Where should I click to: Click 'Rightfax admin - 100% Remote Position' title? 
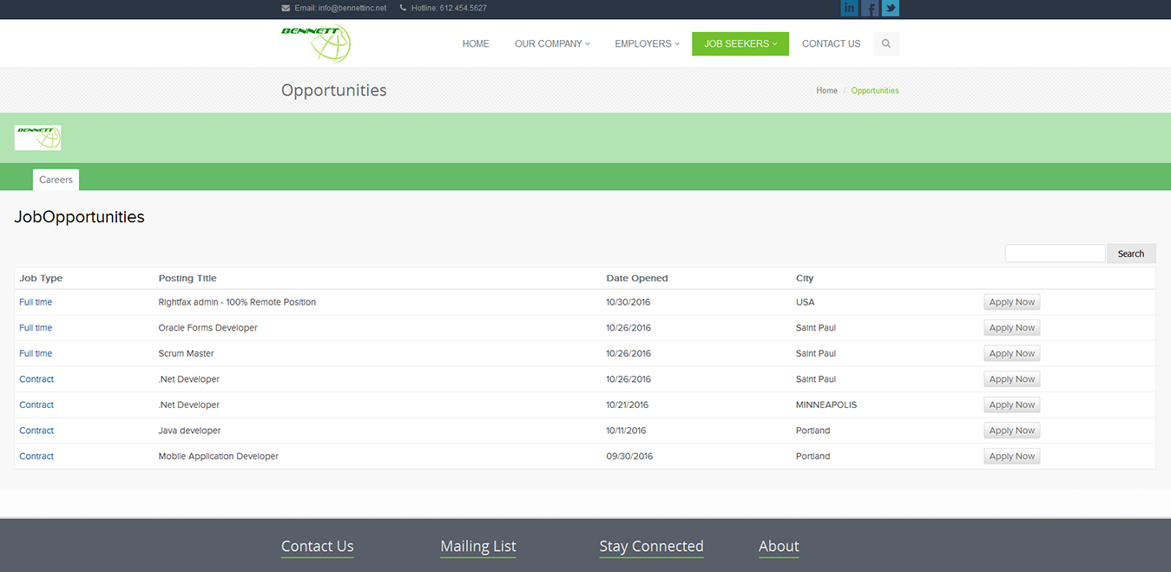237,302
